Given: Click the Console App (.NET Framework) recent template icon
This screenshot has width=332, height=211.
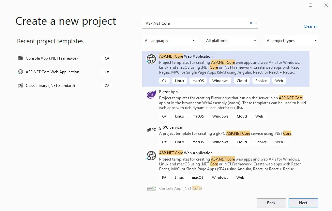Looking at the screenshot, I should 21,58.
